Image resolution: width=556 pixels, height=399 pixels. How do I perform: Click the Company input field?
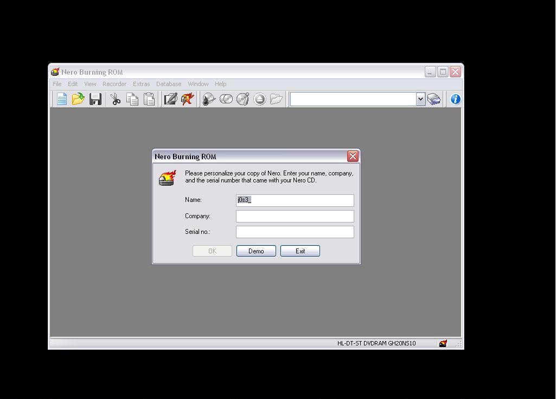[x=295, y=216]
